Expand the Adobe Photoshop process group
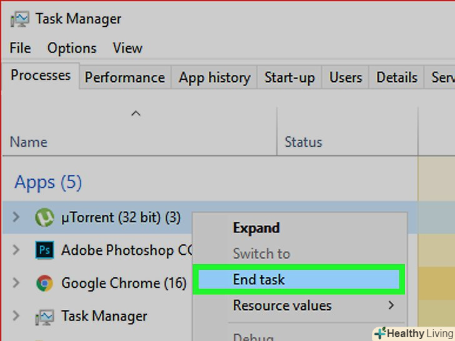The height and width of the screenshot is (341, 455). tap(16, 250)
